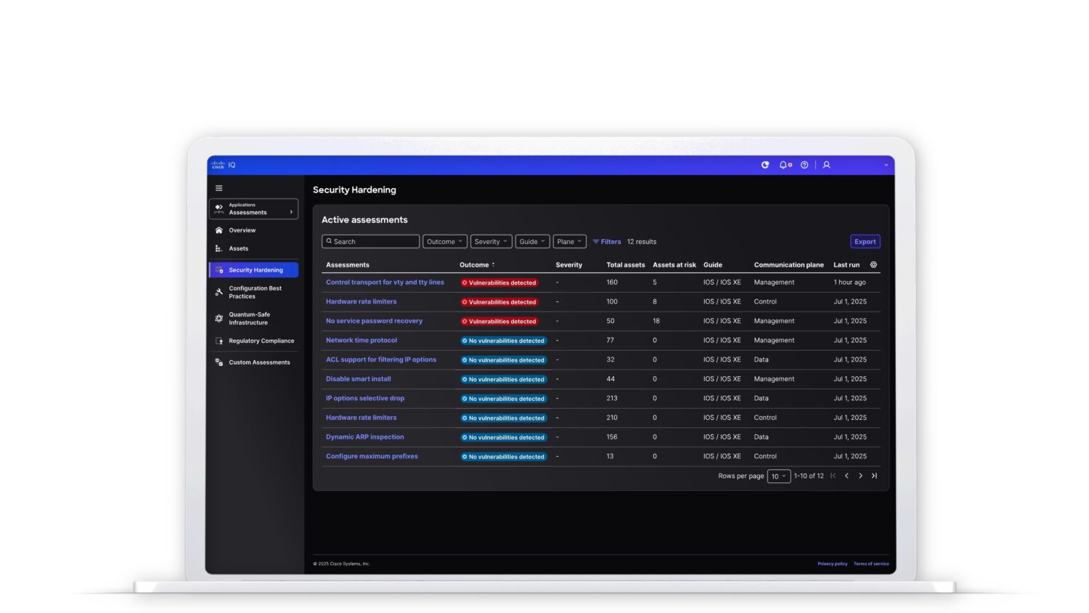This screenshot has height=613, width=1089.
Task: Open Custom Assessments from the sidebar
Action: pyautogui.click(x=259, y=362)
